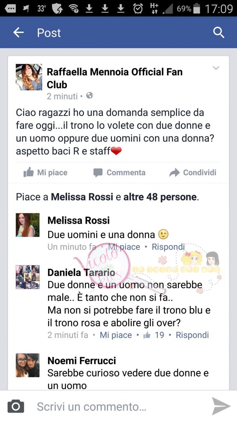Image resolution: width=237 pixels, height=422 pixels.
Task: Open Raffaella Mennoia Official Fan Club page
Action: [x=115, y=78]
